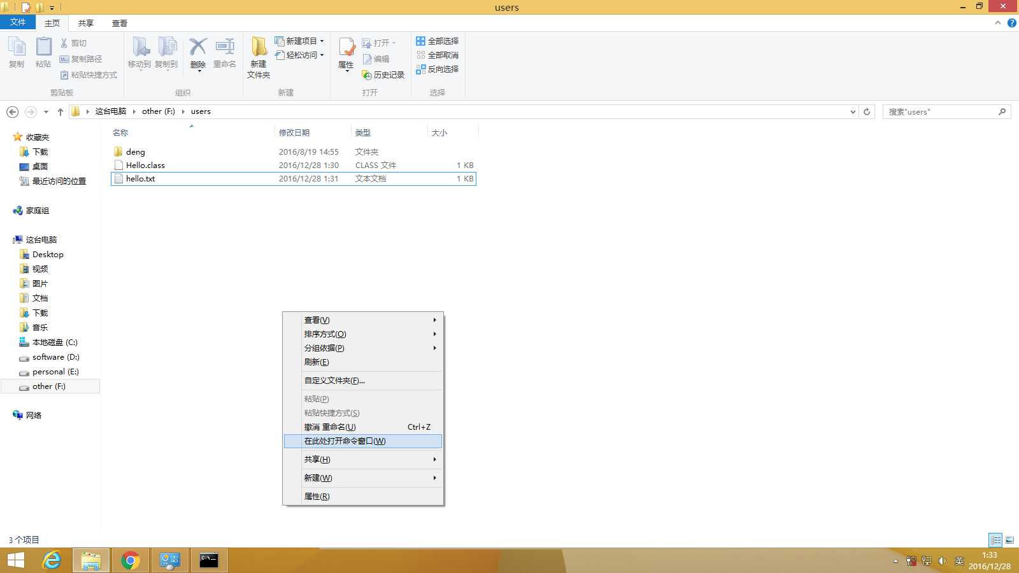Click the red Delete X icon
Image resolution: width=1019 pixels, height=573 pixels.
pyautogui.click(x=198, y=53)
